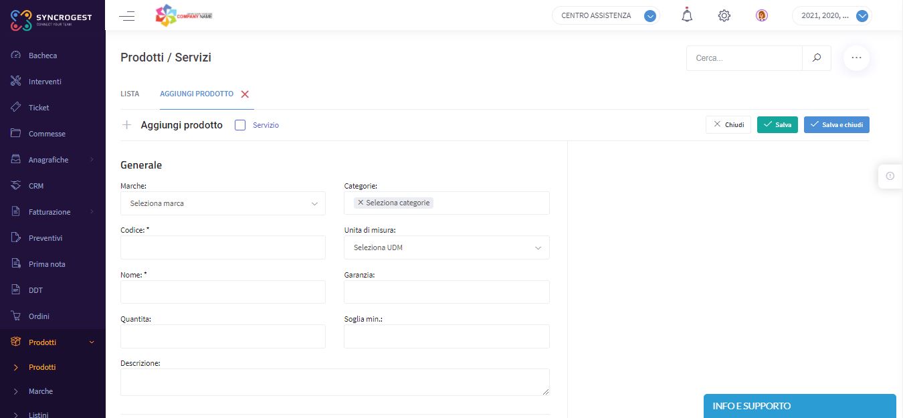Collapse the Prodotti submenu chevron
This screenshot has width=903, height=418.
(92, 342)
